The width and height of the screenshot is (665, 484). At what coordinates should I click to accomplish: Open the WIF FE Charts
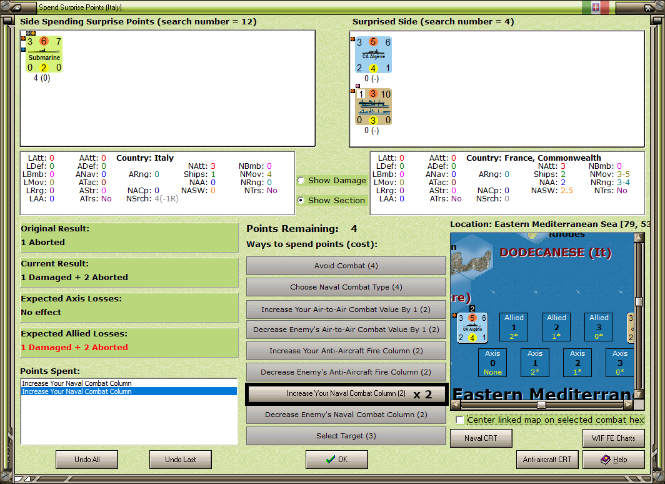pyautogui.click(x=614, y=438)
